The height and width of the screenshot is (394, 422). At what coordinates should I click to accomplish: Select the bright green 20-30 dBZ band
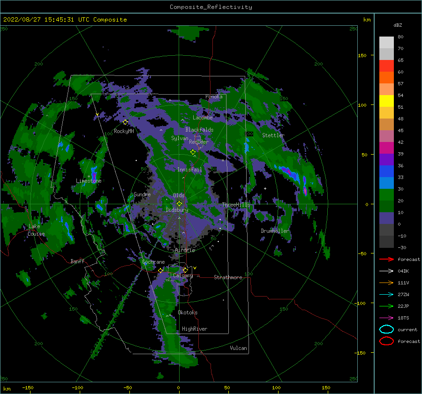pos(386,195)
